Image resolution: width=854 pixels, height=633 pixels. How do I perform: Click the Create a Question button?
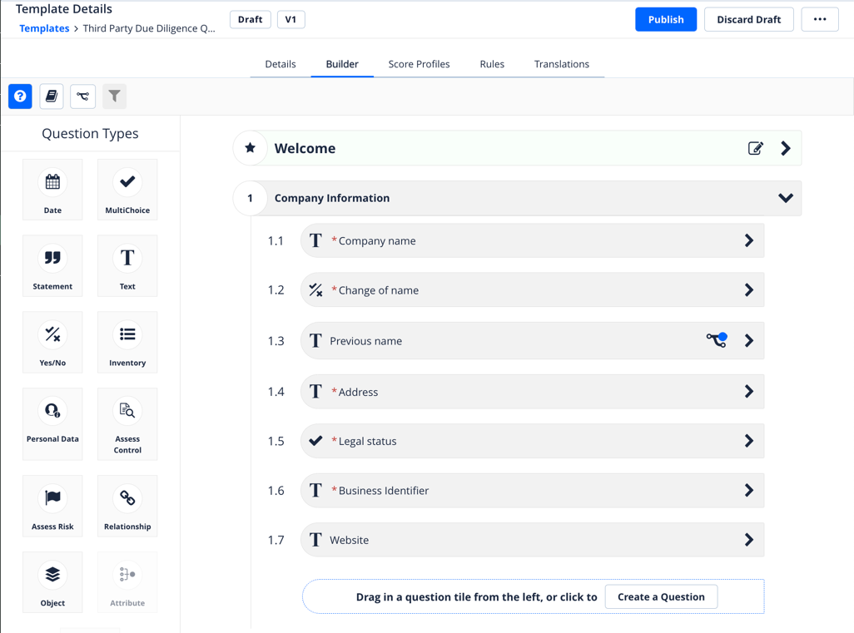tap(661, 596)
